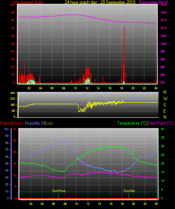
Task: Click the SunRise marker label
Action: 59,191
